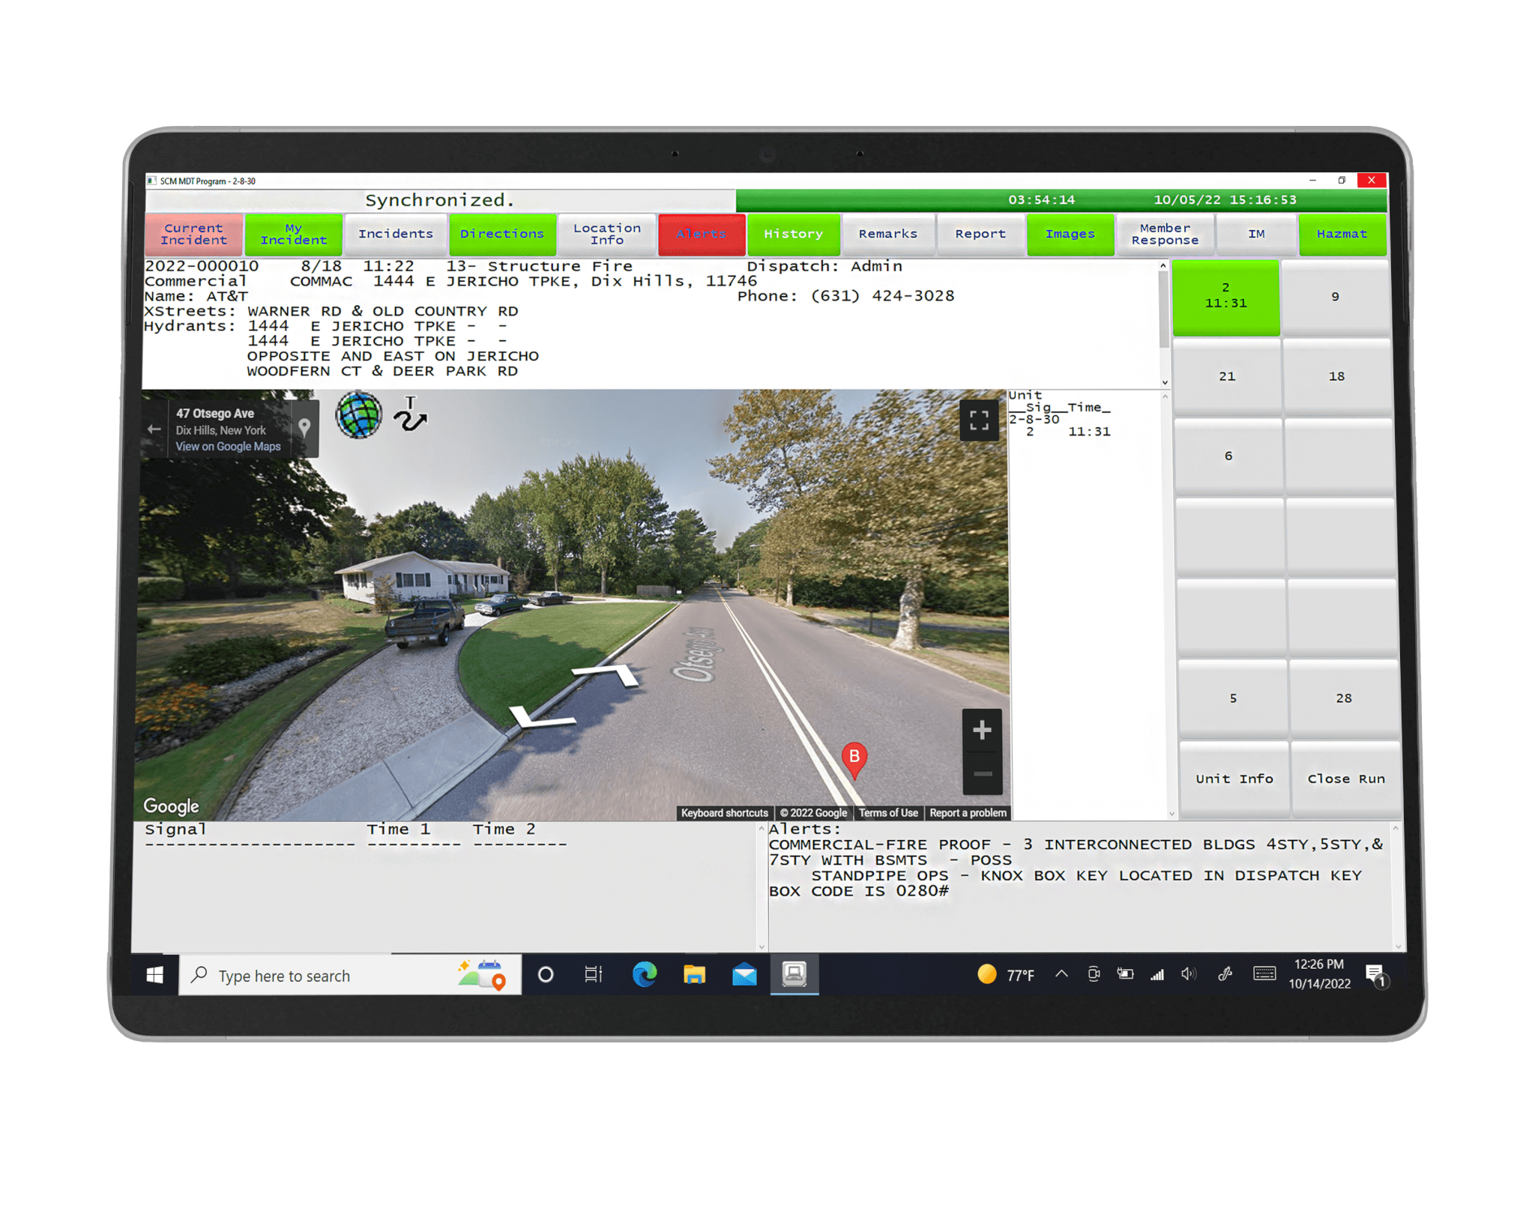1535x1214 pixels.
Task: Zoom in with the Street View plus button
Action: point(982,729)
